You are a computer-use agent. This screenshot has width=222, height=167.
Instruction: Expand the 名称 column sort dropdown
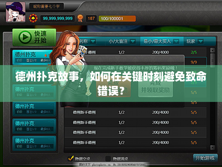[x=93, y=41]
